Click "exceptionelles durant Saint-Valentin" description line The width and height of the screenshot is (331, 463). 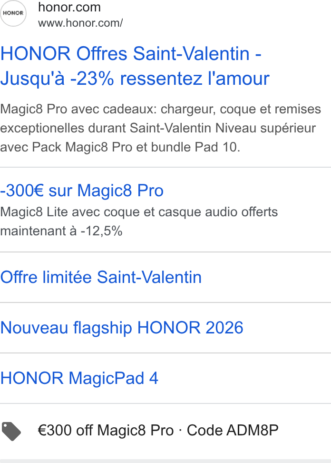point(107,128)
